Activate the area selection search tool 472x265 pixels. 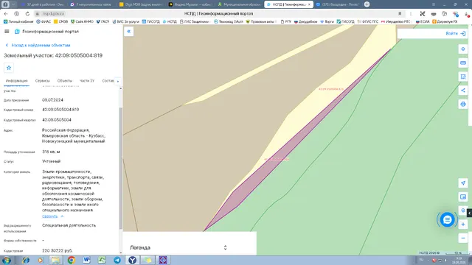tap(463, 77)
